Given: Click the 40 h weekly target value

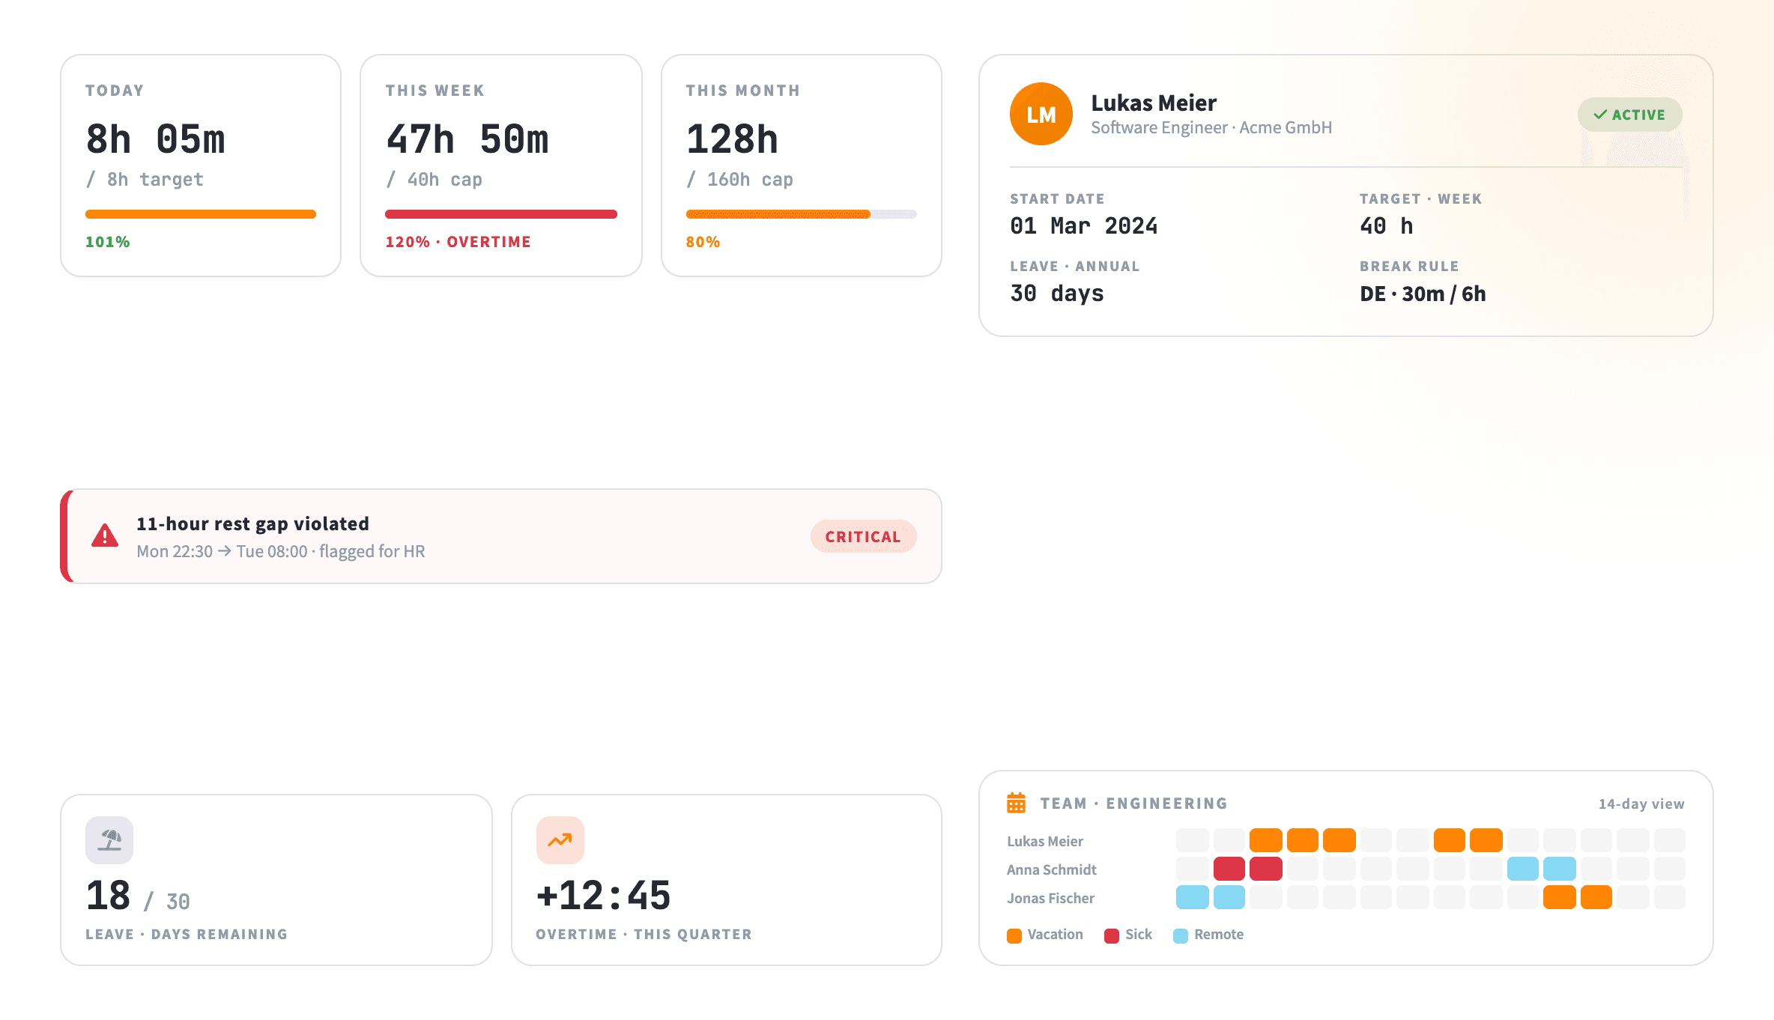Looking at the screenshot, I should tap(1386, 226).
